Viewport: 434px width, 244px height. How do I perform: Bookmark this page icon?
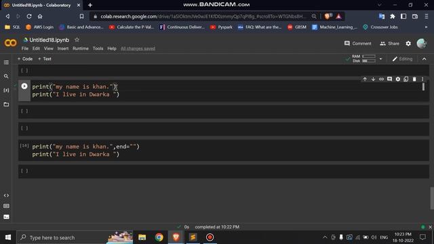[81, 16]
